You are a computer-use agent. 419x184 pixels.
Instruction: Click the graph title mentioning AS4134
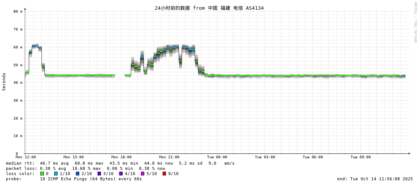click(x=209, y=8)
